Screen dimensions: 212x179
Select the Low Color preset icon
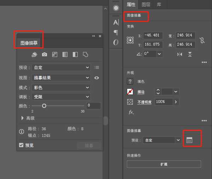pyautogui.click(x=55, y=54)
